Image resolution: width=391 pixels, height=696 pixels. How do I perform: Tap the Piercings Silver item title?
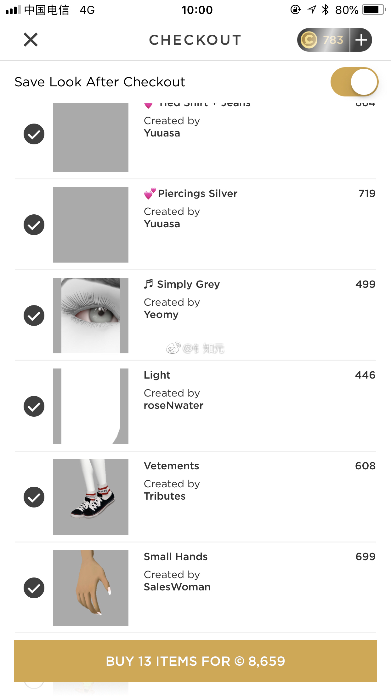[197, 194]
